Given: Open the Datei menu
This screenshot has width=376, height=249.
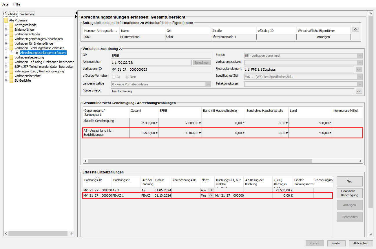Looking at the screenshot, I should pos(5,4).
